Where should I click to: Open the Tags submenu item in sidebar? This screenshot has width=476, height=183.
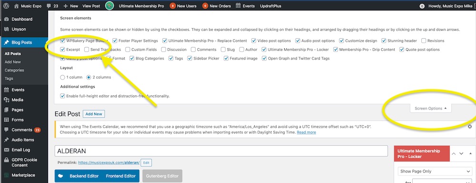[9, 79]
